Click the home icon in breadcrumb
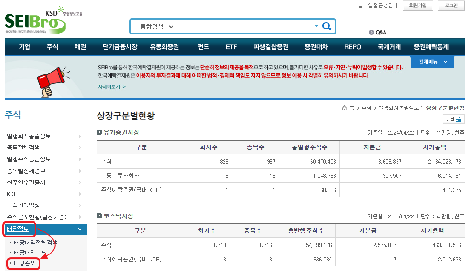Screen dimensions: 466x271 [x=344, y=107]
